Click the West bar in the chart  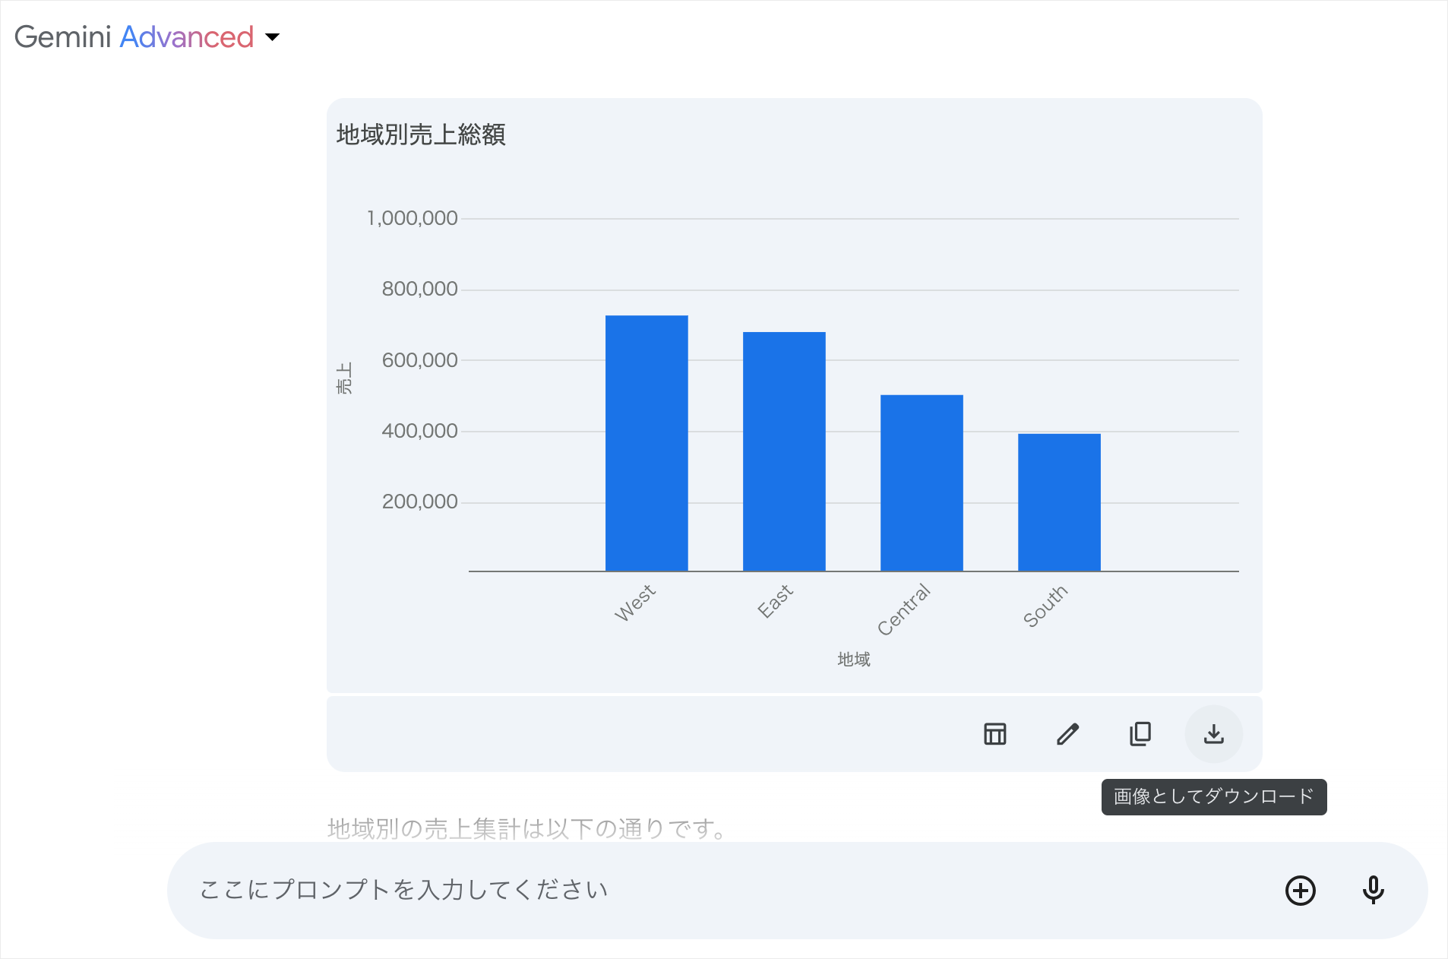pos(647,443)
